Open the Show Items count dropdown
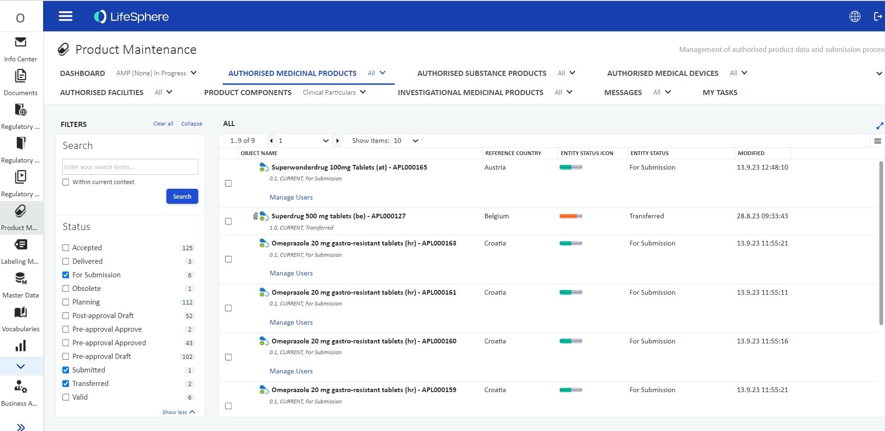This screenshot has width=885, height=431. point(406,141)
